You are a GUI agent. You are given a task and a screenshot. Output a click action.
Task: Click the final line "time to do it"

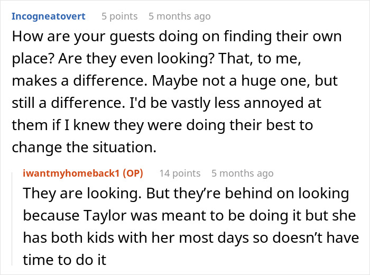(64, 260)
